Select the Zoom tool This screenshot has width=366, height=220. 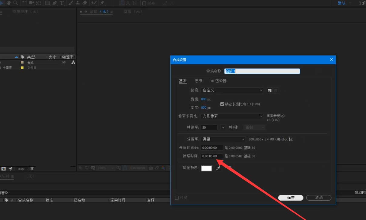point(16,3)
